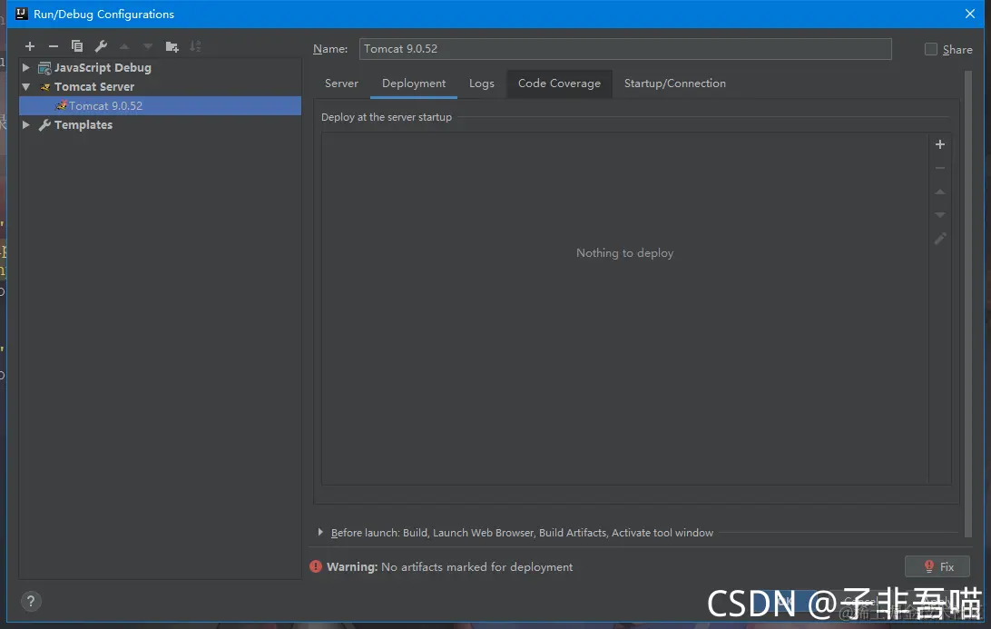Move configuration up in toolbar
The width and height of the screenshot is (991, 629).
pyautogui.click(x=124, y=46)
